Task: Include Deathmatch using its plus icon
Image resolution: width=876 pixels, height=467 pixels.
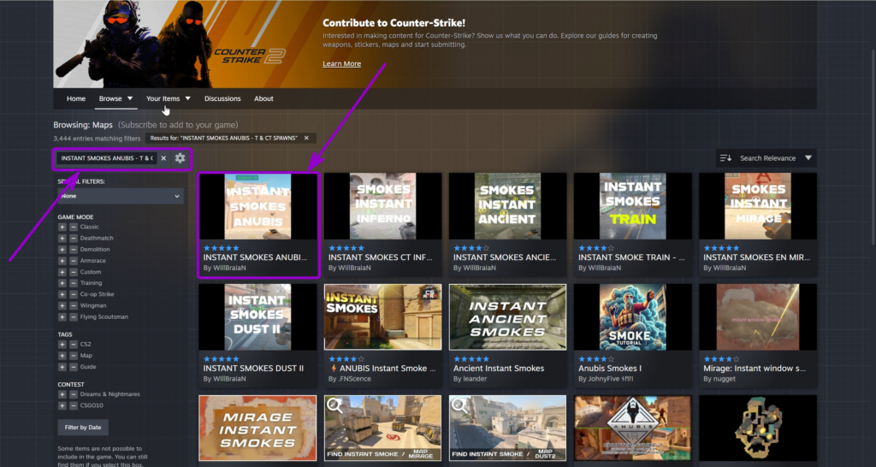Action: [62, 238]
